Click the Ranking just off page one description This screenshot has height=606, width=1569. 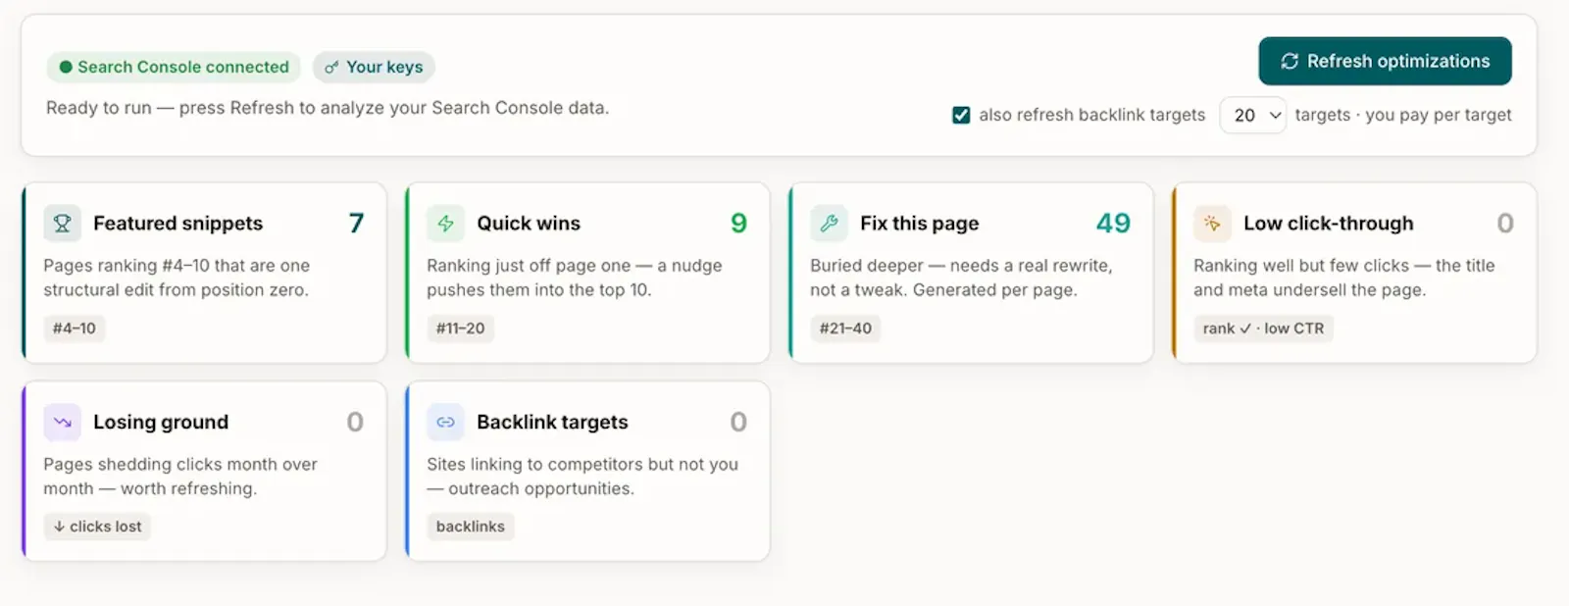(x=574, y=278)
